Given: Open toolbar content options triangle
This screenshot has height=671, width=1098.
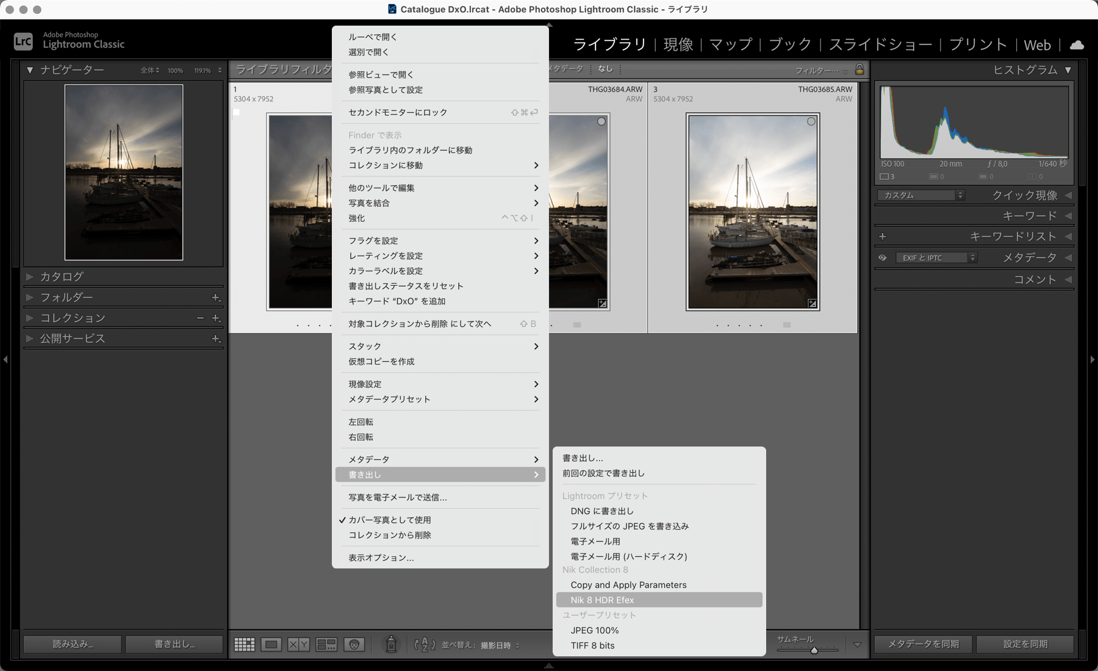Looking at the screenshot, I should point(857,645).
